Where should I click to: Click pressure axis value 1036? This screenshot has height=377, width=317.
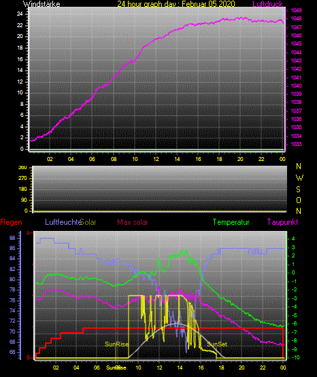pos(296,119)
